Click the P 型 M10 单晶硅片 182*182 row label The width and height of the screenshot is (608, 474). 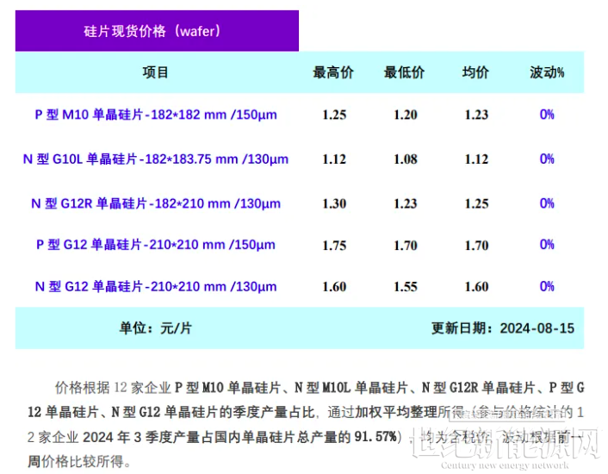pos(156,115)
